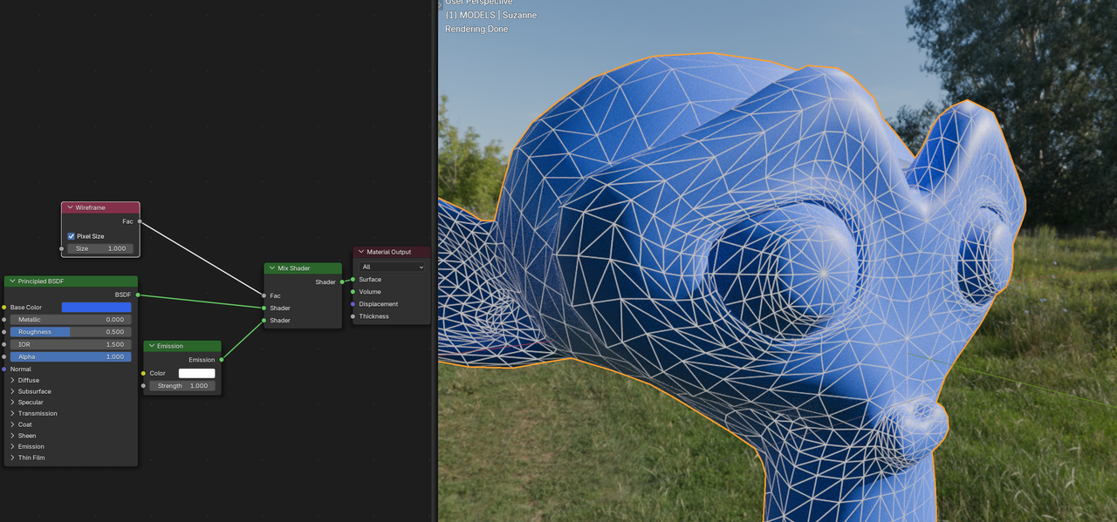Open the Base Color swatch on Principled BSDF
The height and width of the screenshot is (522, 1117).
tap(96, 308)
